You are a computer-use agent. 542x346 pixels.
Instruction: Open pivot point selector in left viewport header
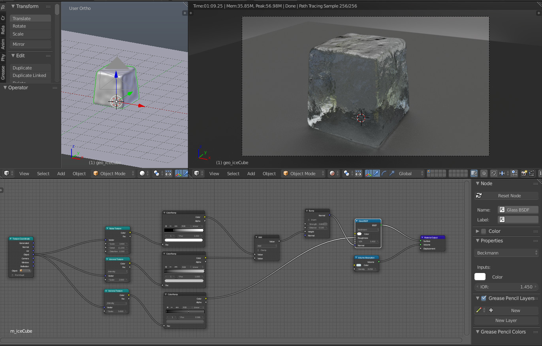pyautogui.click(x=158, y=174)
